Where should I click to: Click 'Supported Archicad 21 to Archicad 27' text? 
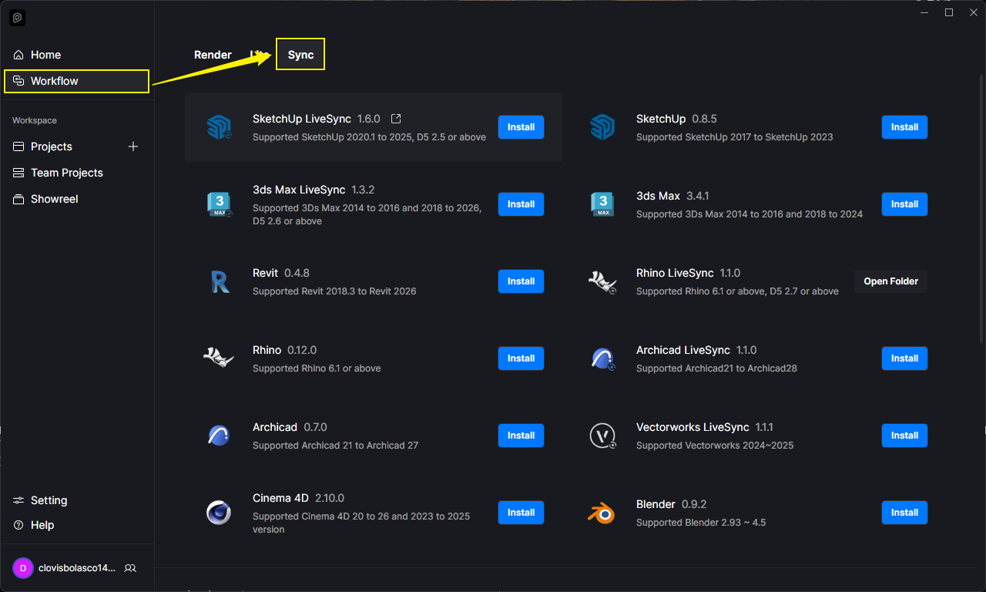335,446
